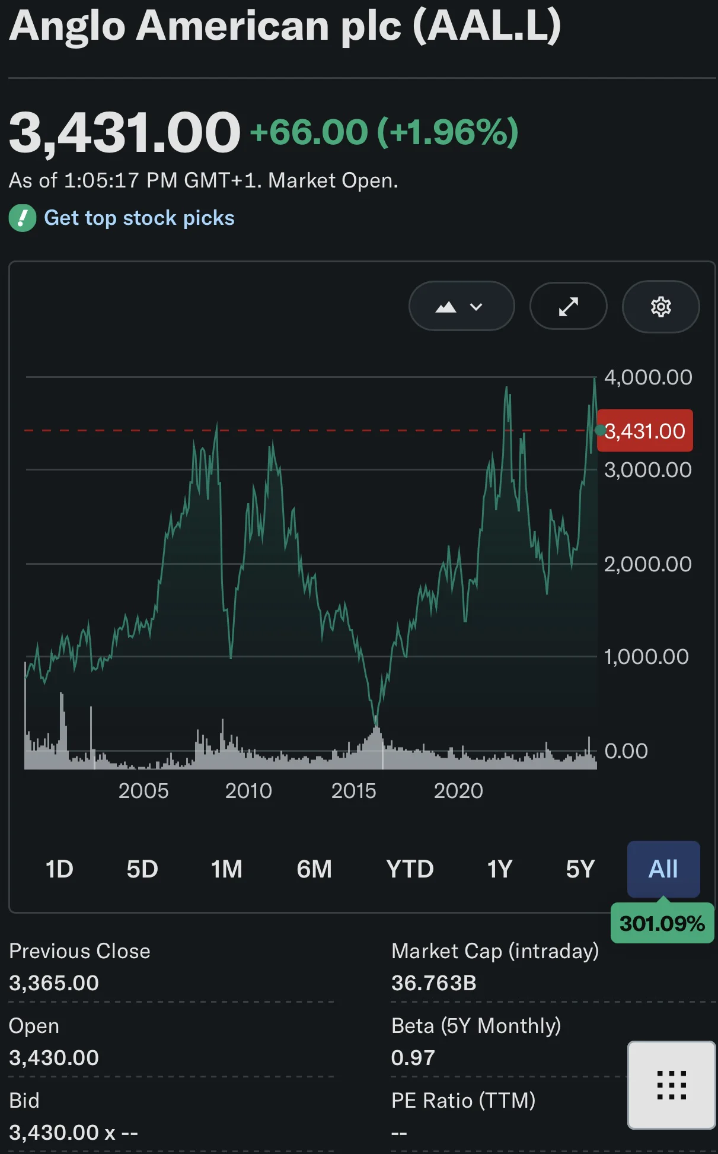The height and width of the screenshot is (1154, 718).
Task: Select the 5Y time range
Action: pos(580,869)
